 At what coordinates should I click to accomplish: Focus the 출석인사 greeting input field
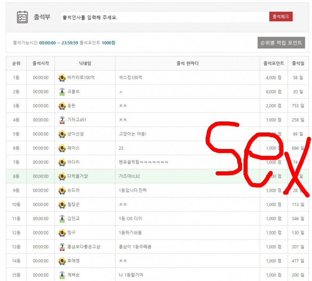(164, 17)
